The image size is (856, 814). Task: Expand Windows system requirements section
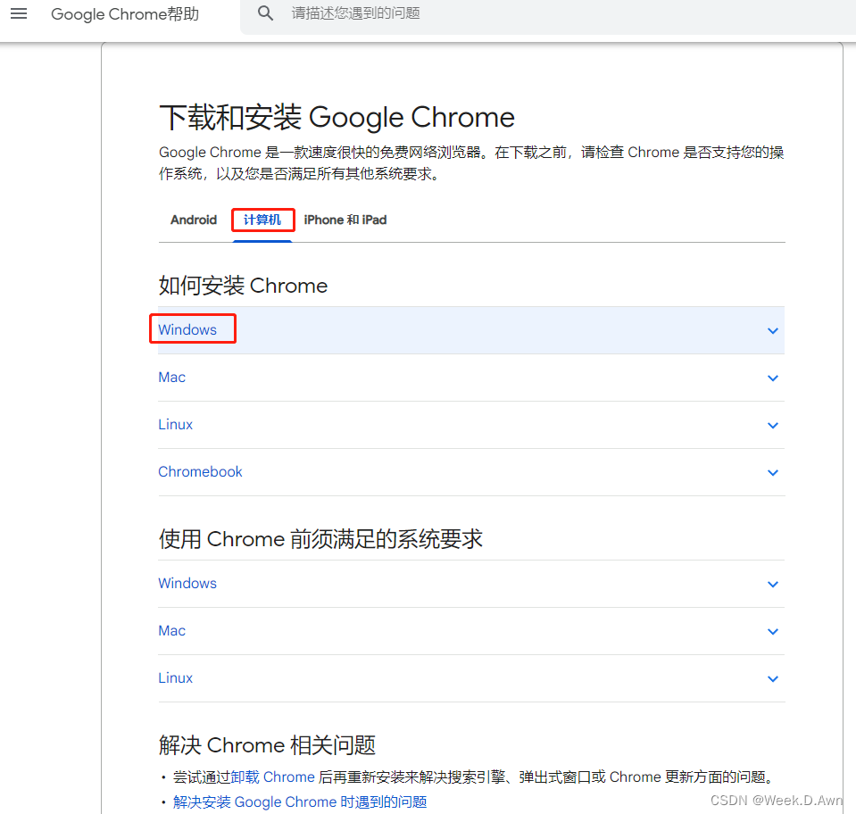471,584
